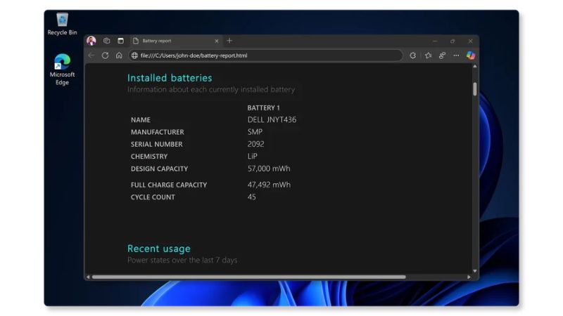Image resolution: width=563 pixels, height=316 pixels.
Task: Click the Installed batteries heading
Action: pyautogui.click(x=170, y=78)
